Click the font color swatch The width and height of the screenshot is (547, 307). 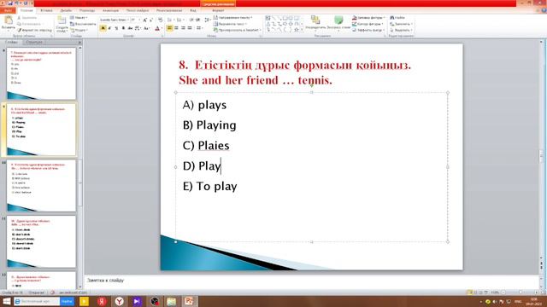coord(157,28)
